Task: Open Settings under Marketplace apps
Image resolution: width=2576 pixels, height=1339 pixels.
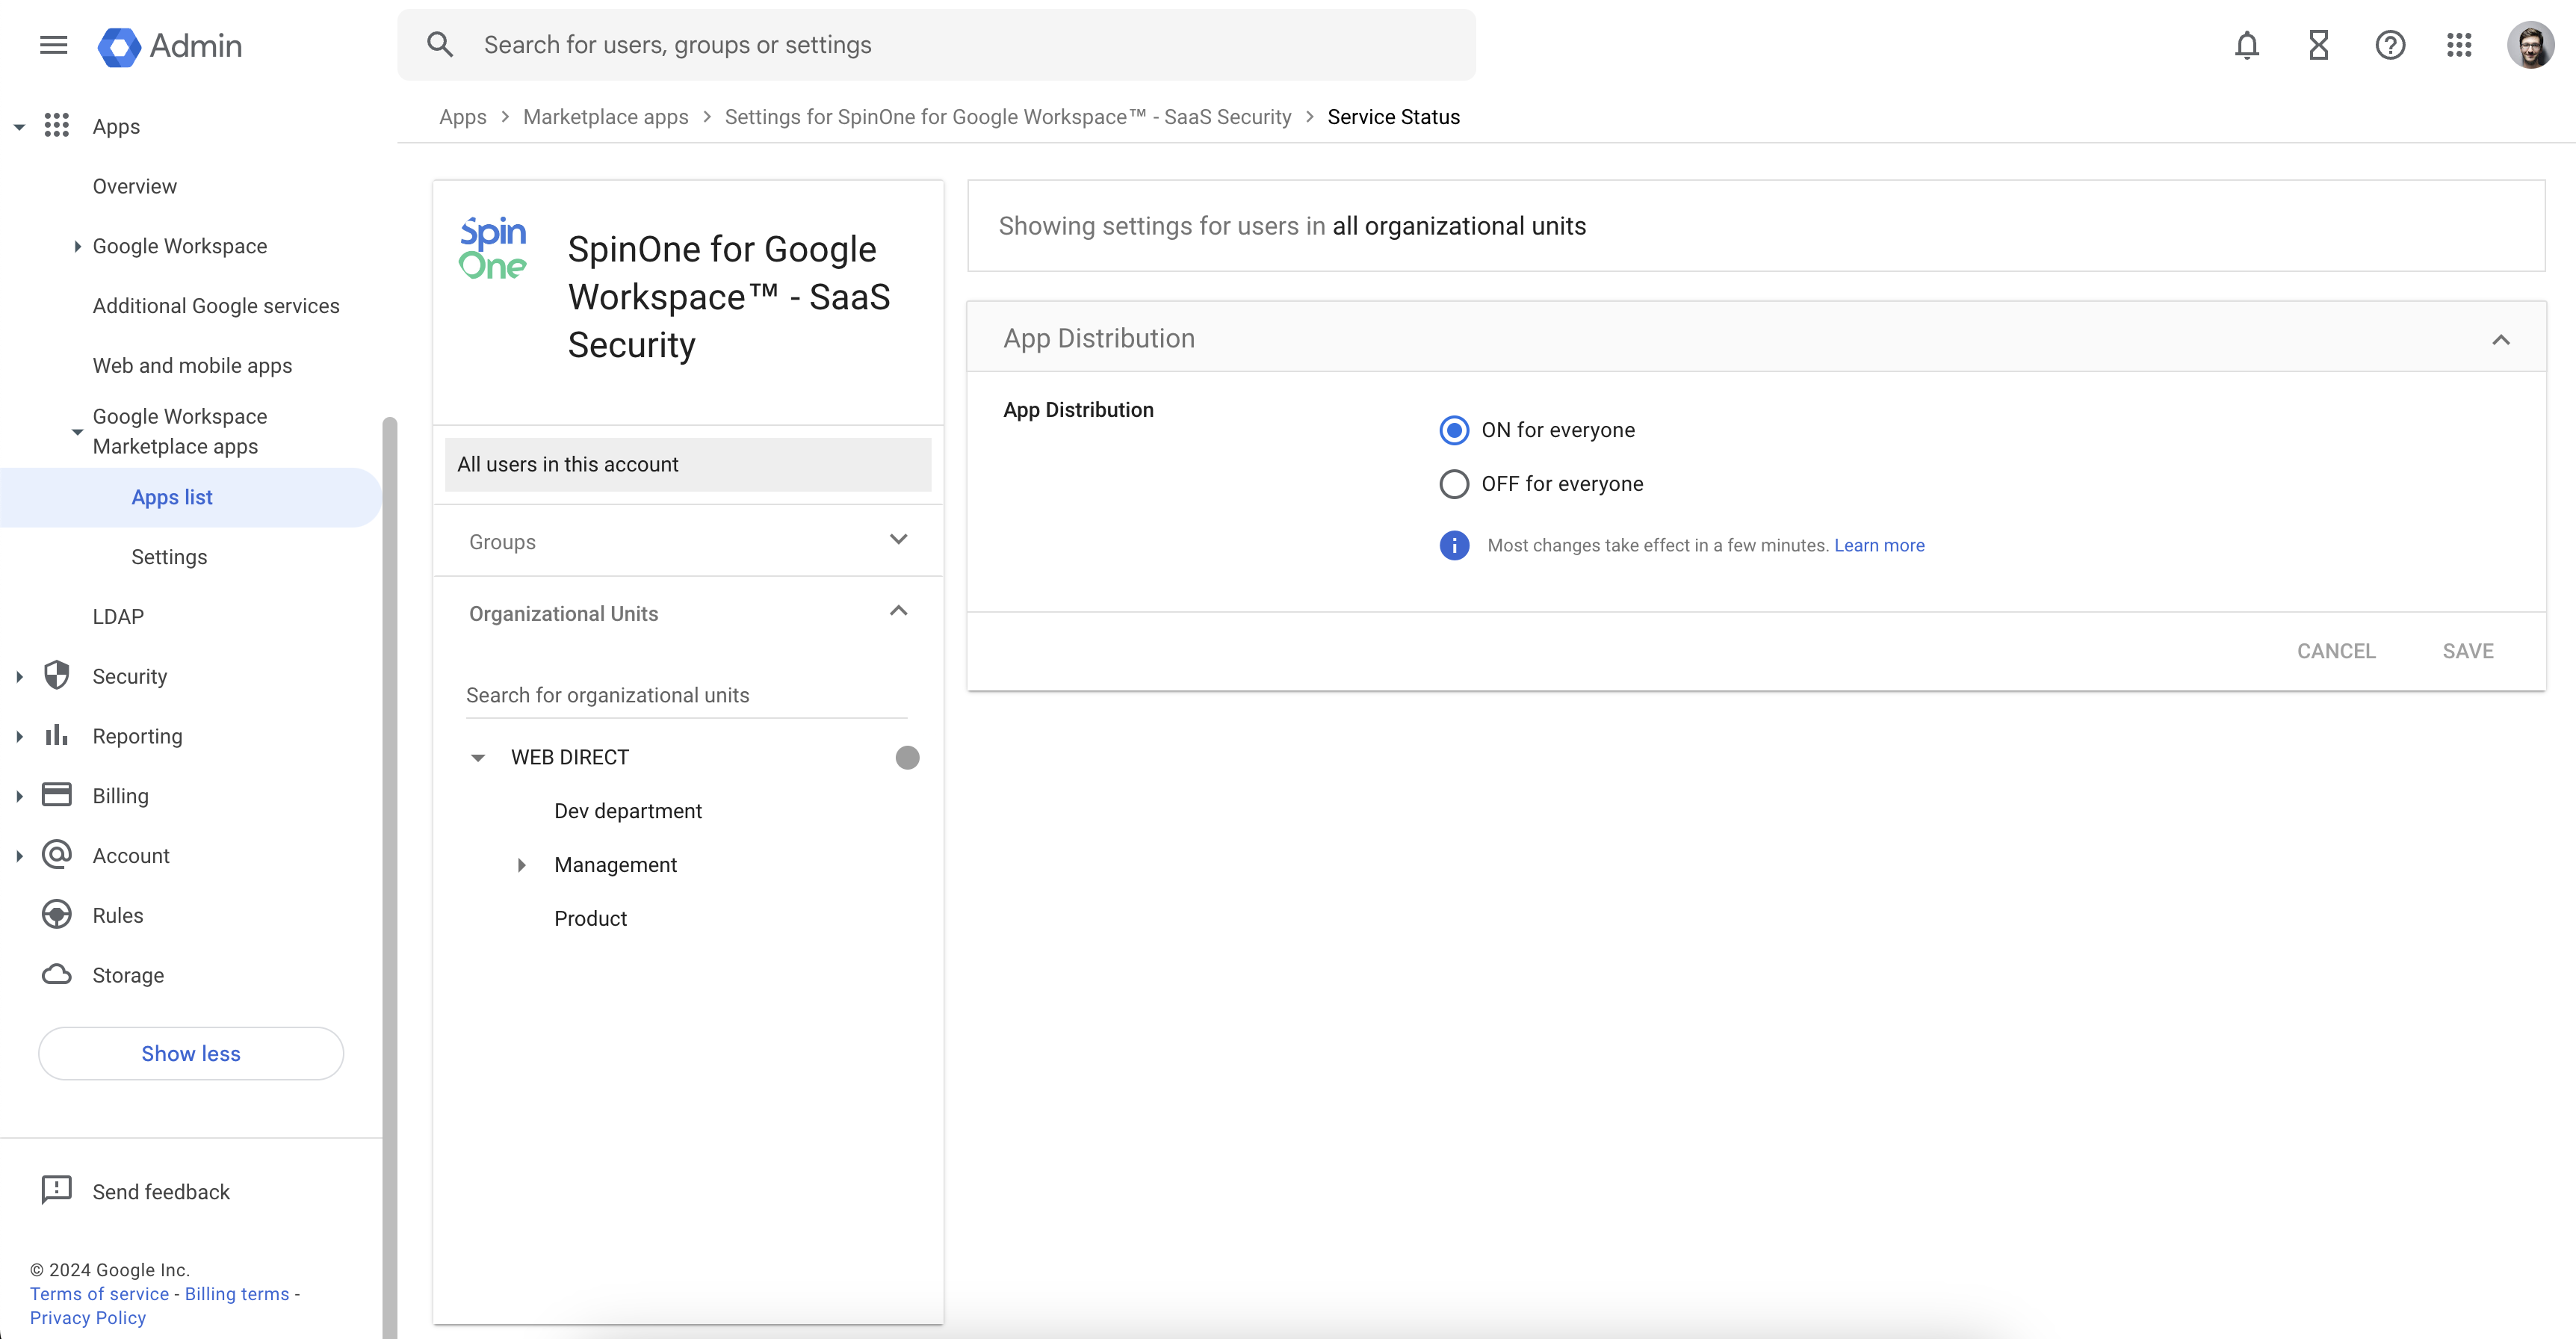Action: point(169,557)
